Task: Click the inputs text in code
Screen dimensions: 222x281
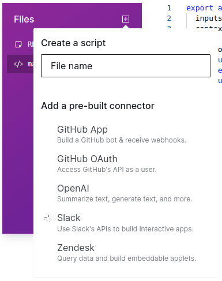Action: [209, 18]
